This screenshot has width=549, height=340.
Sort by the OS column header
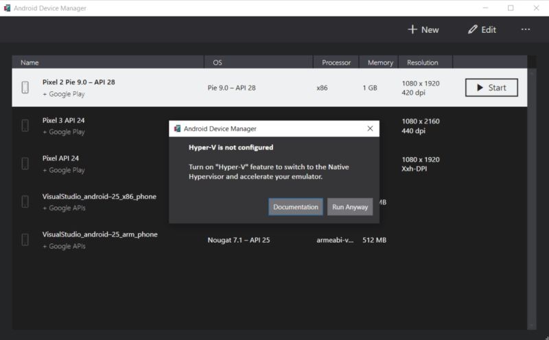coord(259,62)
